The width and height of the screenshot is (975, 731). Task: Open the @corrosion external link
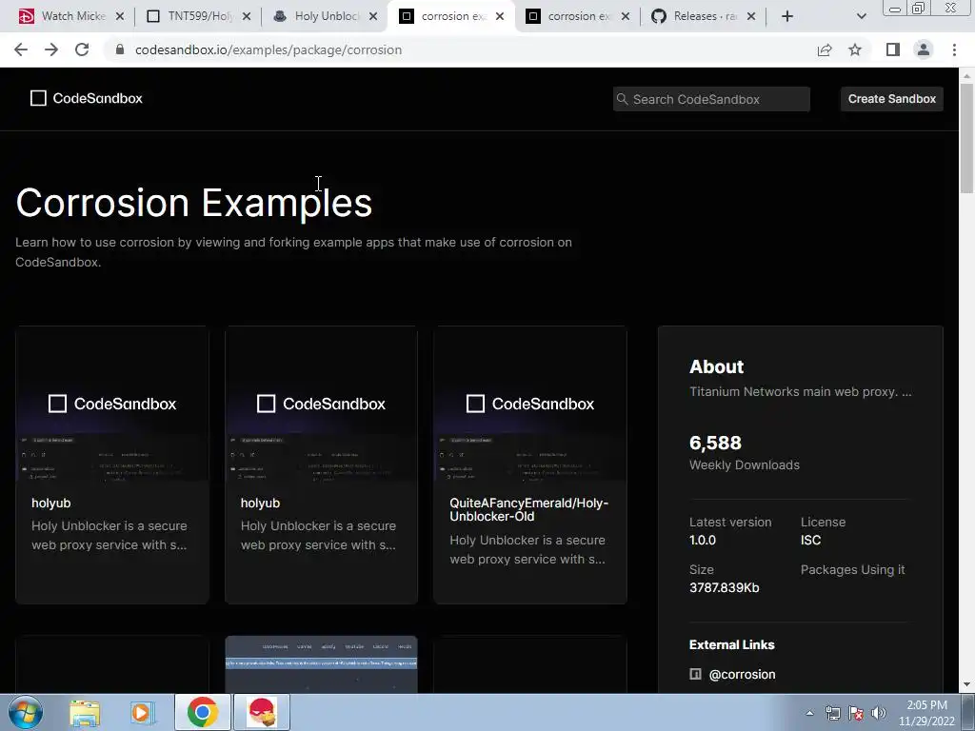(x=742, y=675)
